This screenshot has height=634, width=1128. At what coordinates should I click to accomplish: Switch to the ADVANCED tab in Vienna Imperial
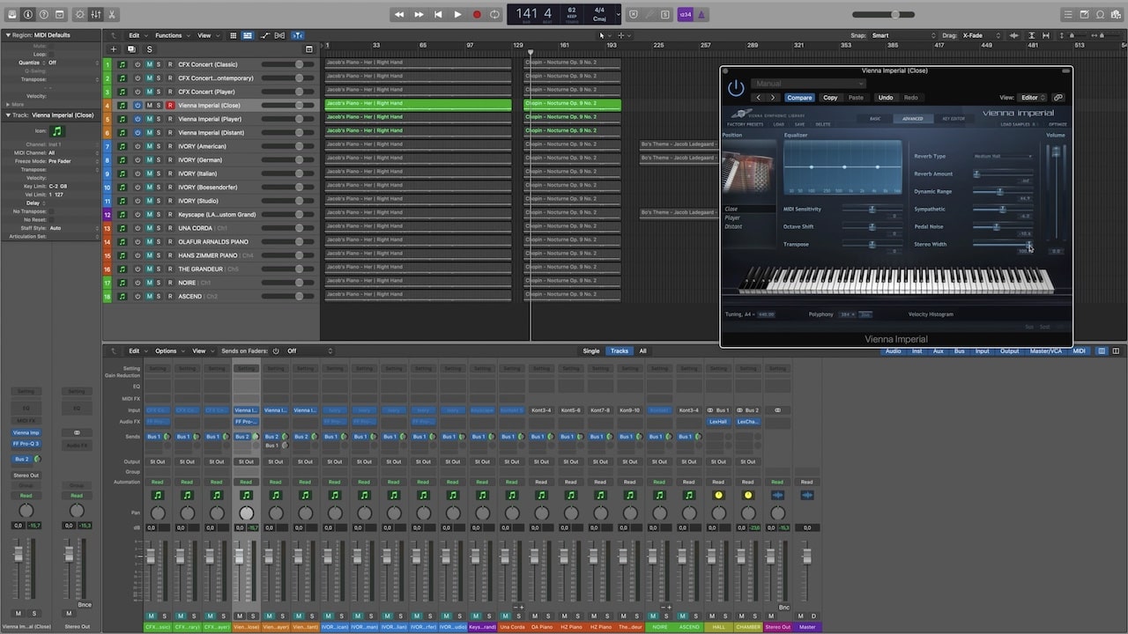tap(912, 117)
